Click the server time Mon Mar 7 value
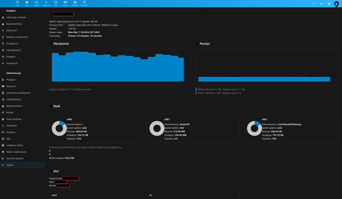The width and height of the screenshot is (342, 199). (84, 32)
